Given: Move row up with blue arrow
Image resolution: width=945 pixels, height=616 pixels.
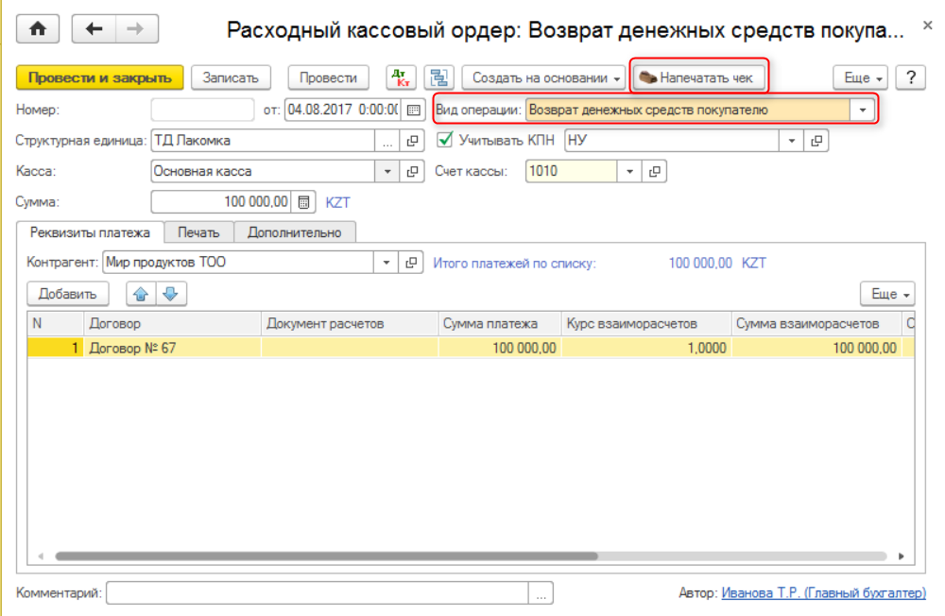Looking at the screenshot, I should tap(141, 294).
